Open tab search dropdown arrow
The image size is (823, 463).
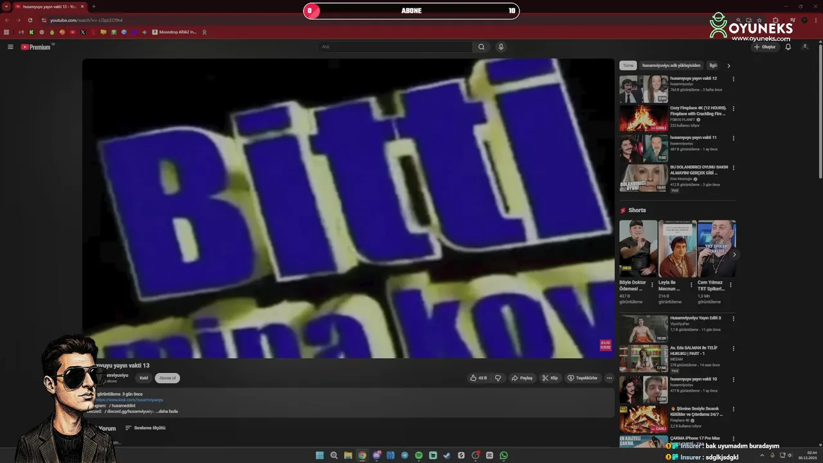click(x=6, y=6)
